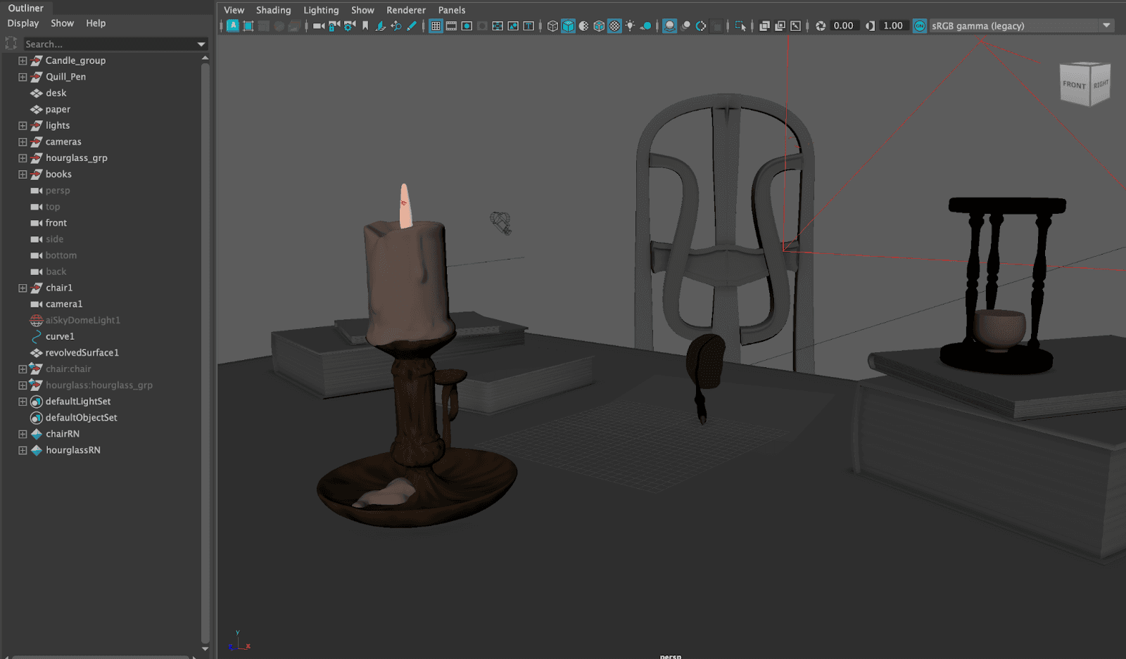
Task: Click the Outliner Search field
Action: [109, 44]
